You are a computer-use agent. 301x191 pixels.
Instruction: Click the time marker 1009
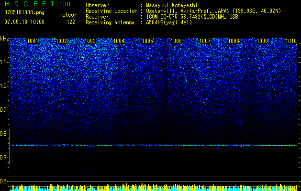tap(262, 41)
